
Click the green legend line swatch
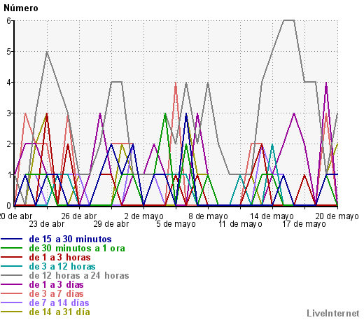pyautogui.click(x=11, y=248)
